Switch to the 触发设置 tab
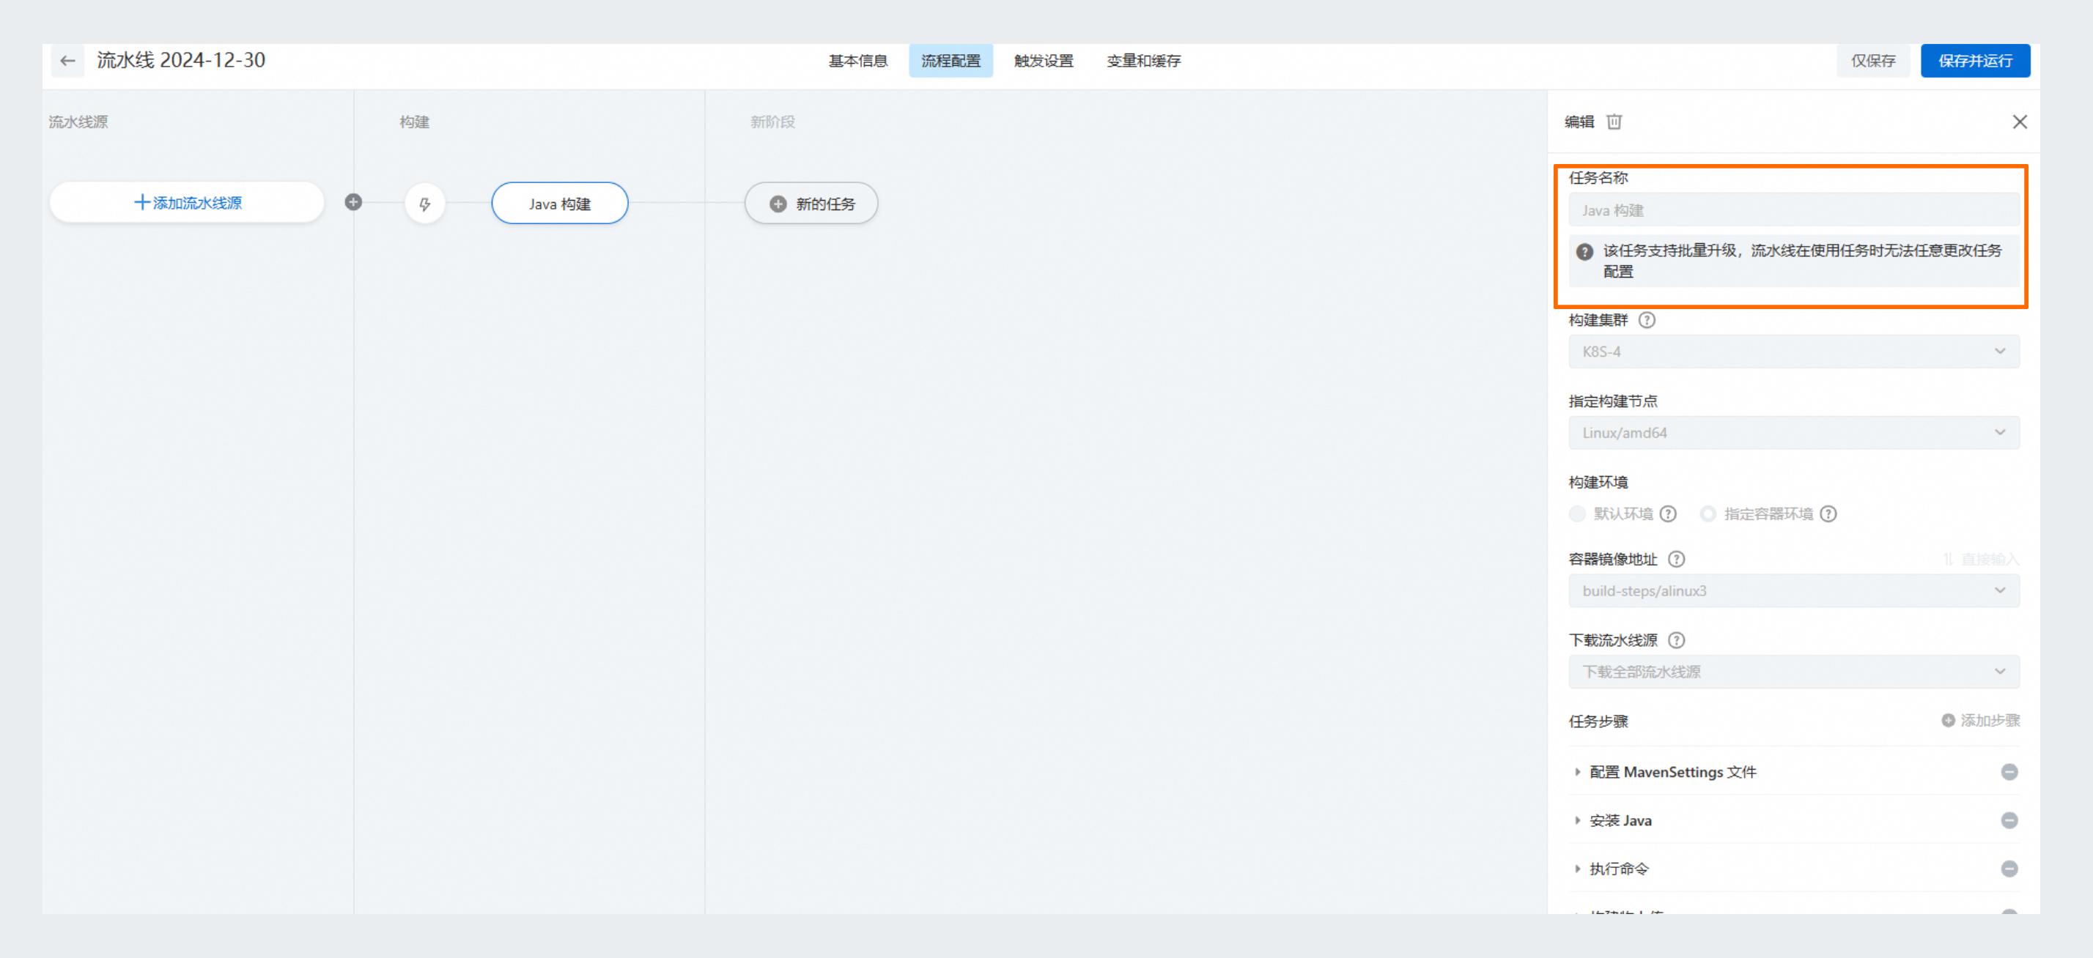 point(1044,61)
